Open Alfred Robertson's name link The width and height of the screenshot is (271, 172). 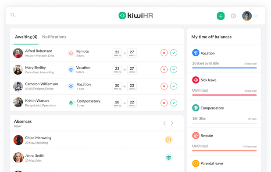[x=39, y=51]
